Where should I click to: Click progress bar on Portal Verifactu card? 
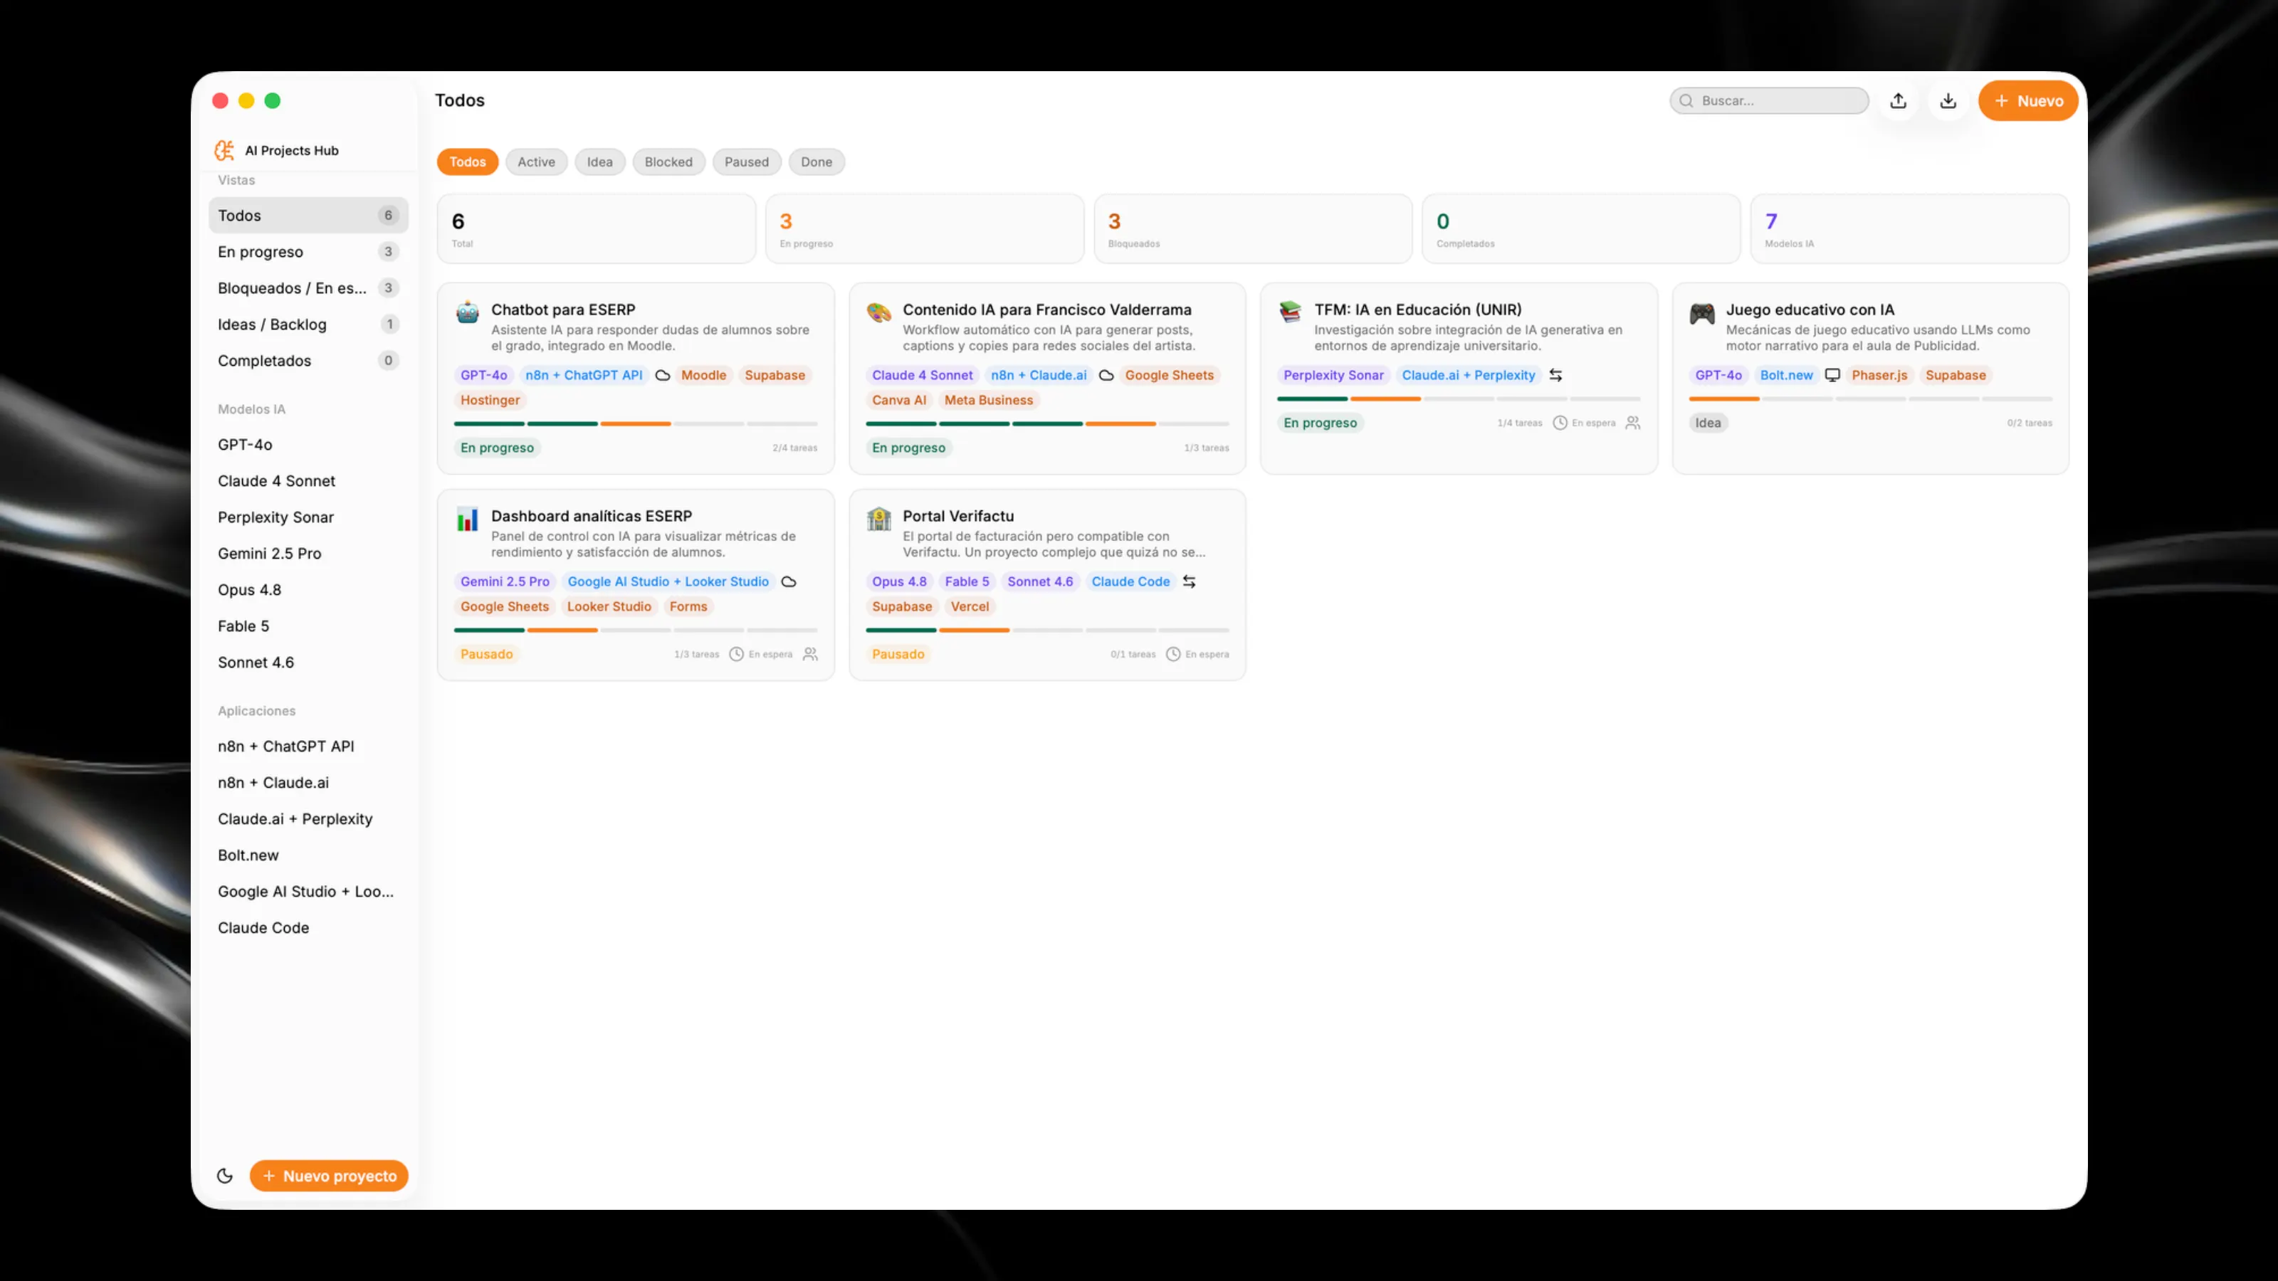[1047, 631]
